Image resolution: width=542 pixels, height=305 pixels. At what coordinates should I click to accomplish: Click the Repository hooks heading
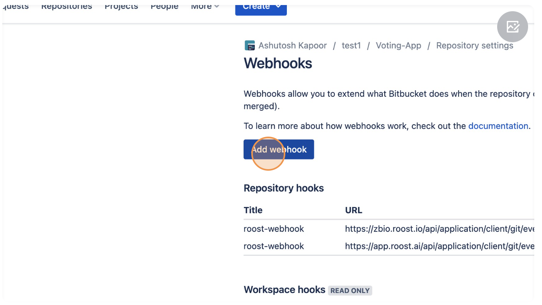pos(284,188)
